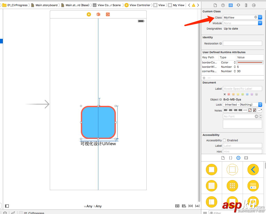Open the File inspector tab

[x=215, y=5]
